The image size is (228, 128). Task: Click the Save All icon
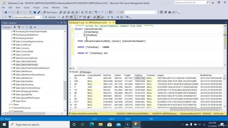[x=39, y=12]
